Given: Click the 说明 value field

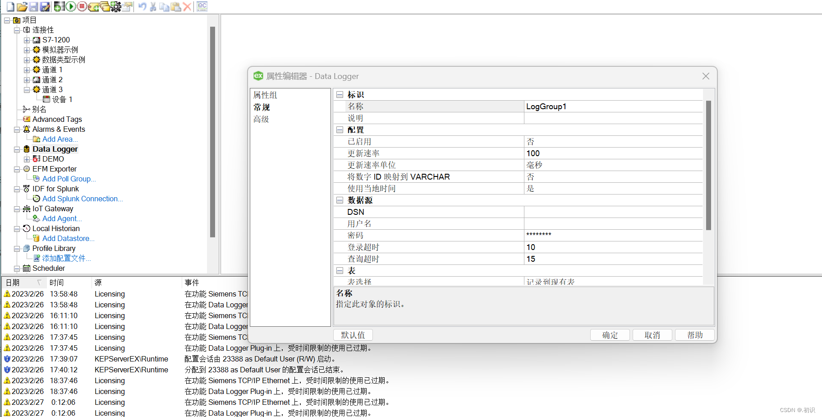Looking at the screenshot, I should (613, 118).
